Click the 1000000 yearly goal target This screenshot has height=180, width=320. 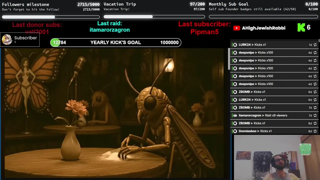click(x=169, y=42)
